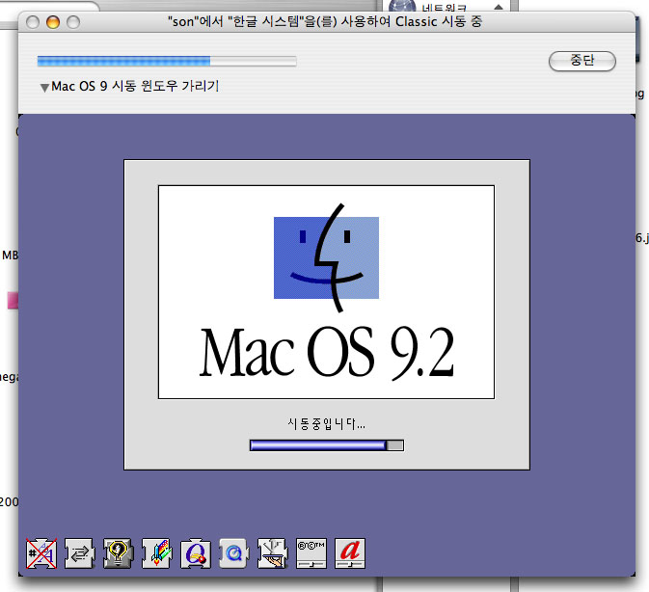This screenshot has height=592, width=649.
Task: Click the blue Classic startup progress bar
Action: (166, 61)
